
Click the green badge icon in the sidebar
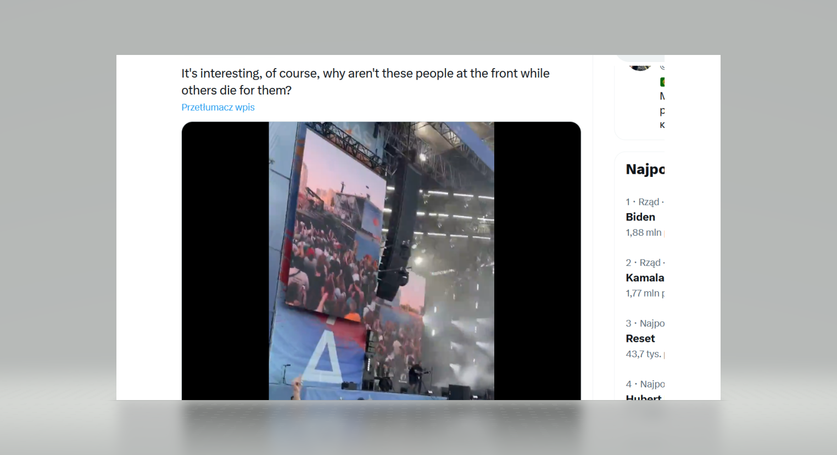click(662, 82)
